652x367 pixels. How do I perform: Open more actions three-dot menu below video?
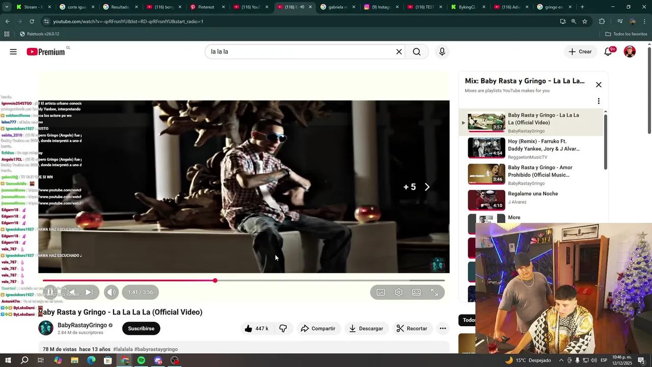443,328
